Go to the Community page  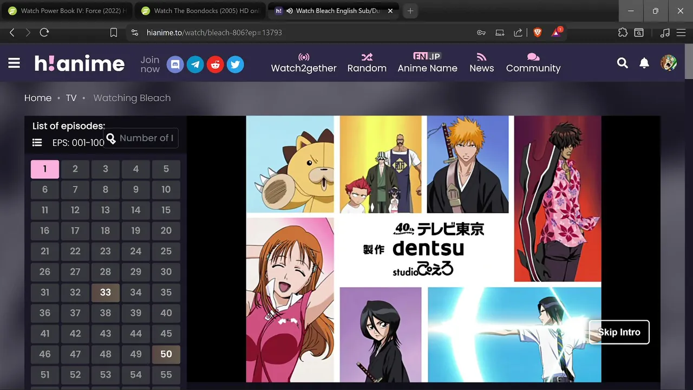(x=533, y=63)
